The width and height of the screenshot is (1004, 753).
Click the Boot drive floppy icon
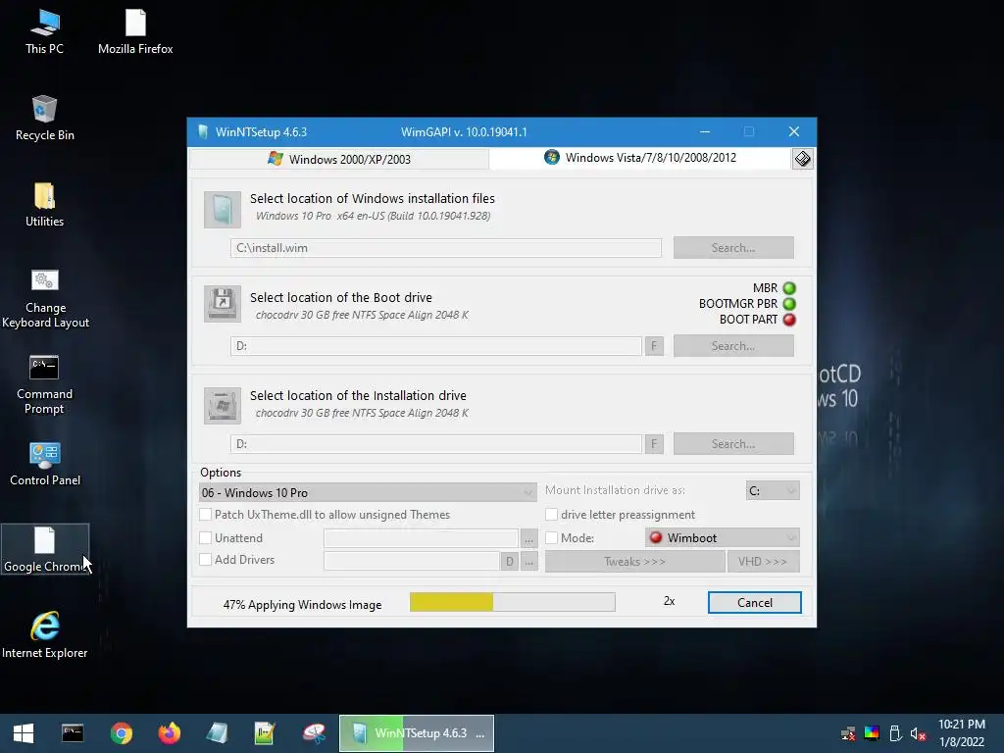click(223, 304)
